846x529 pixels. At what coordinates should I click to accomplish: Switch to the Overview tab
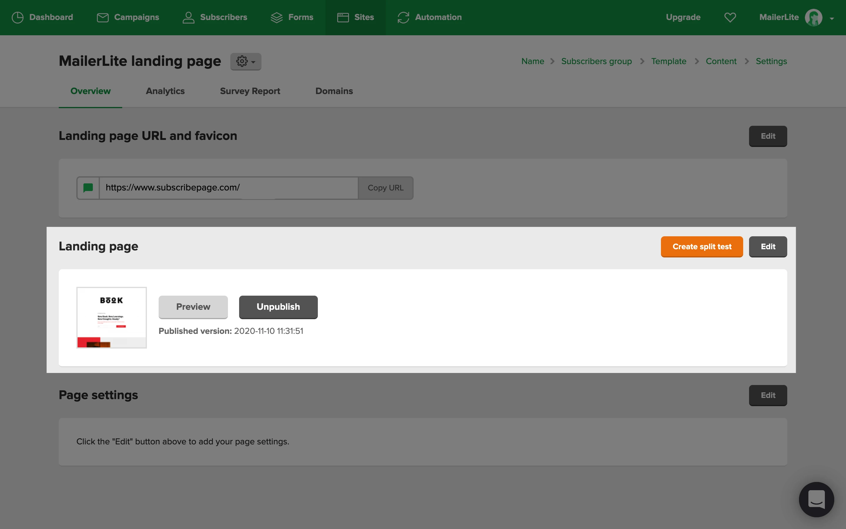(x=90, y=91)
